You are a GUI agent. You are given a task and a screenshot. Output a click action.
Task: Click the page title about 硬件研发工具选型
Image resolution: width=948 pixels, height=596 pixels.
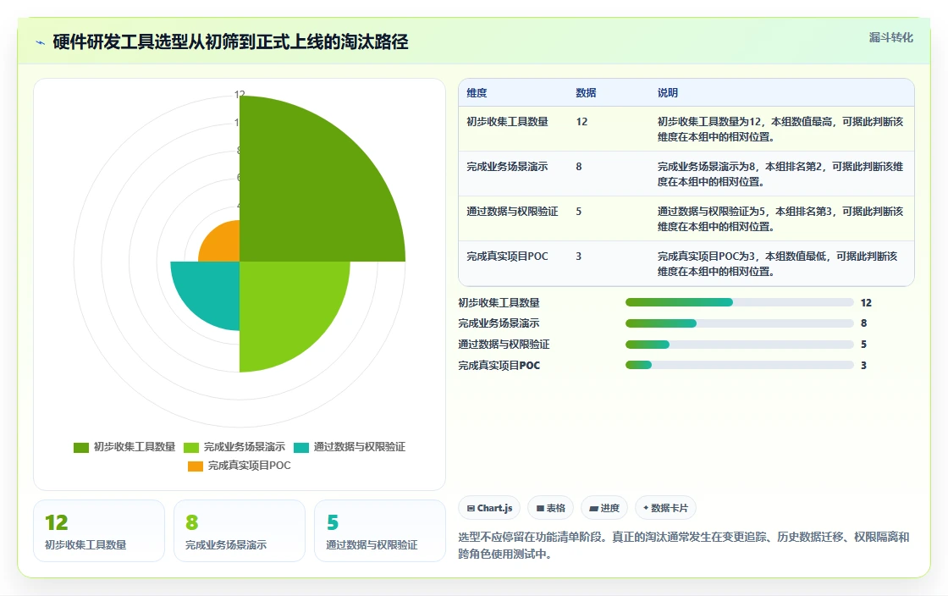(230, 42)
